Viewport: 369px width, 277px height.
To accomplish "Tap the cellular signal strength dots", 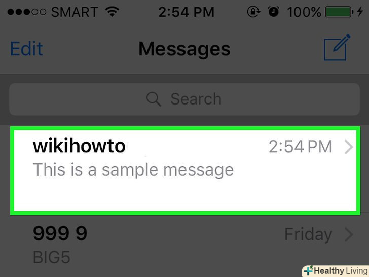I will [26, 12].
